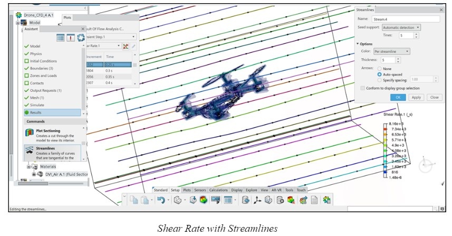Click the film strip animation play icon
The height and width of the screenshot is (236, 452).
click(x=216, y=200)
